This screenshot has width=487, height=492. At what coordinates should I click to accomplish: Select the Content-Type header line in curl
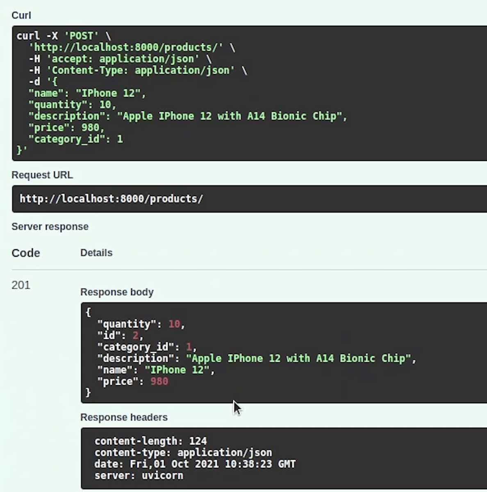pyautogui.click(x=138, y=70)
